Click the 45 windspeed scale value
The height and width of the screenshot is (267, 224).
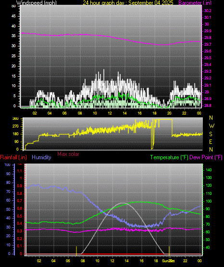(13, 16)
